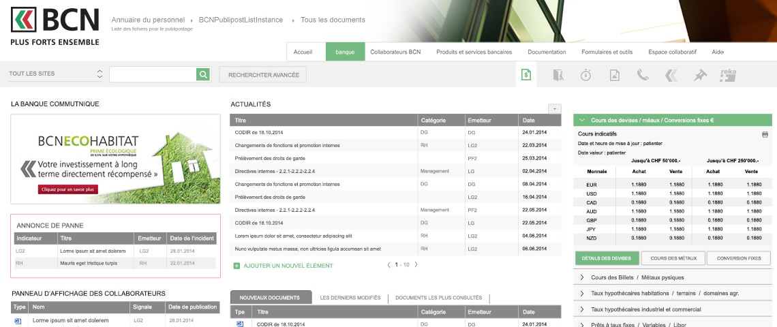Click the gray double-chevron BCN icon
This screenshot has height=327, width=777.
point(671,75)
